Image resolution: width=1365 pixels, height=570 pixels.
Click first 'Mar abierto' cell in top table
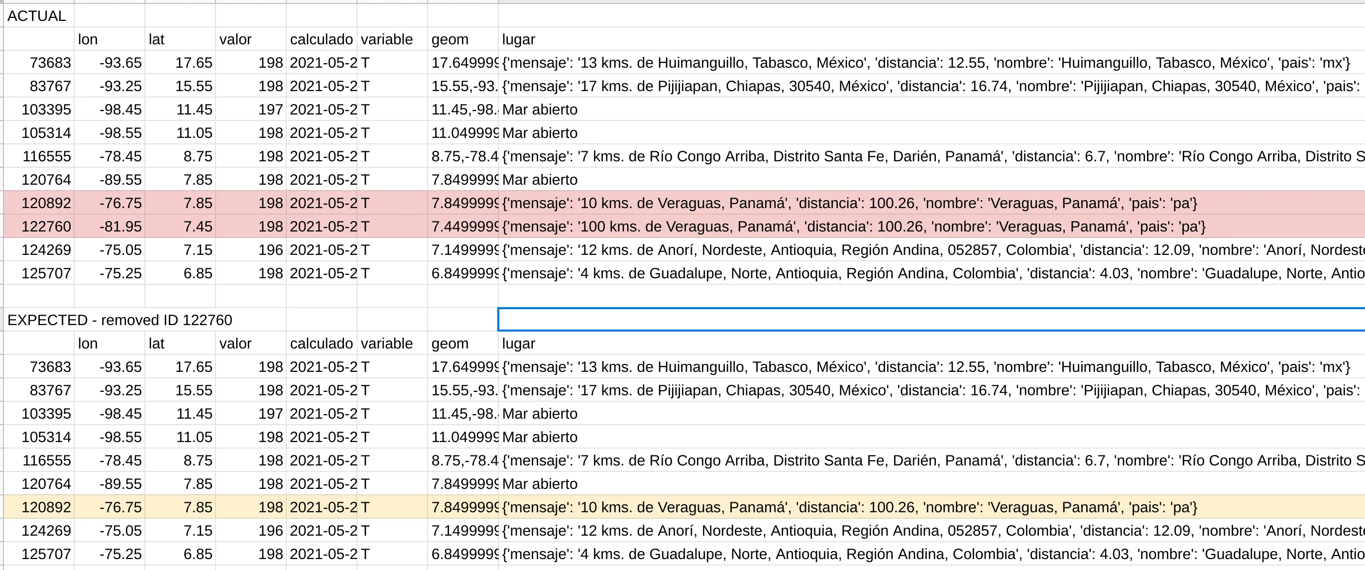pyautogui.click(x=540, y=109)
